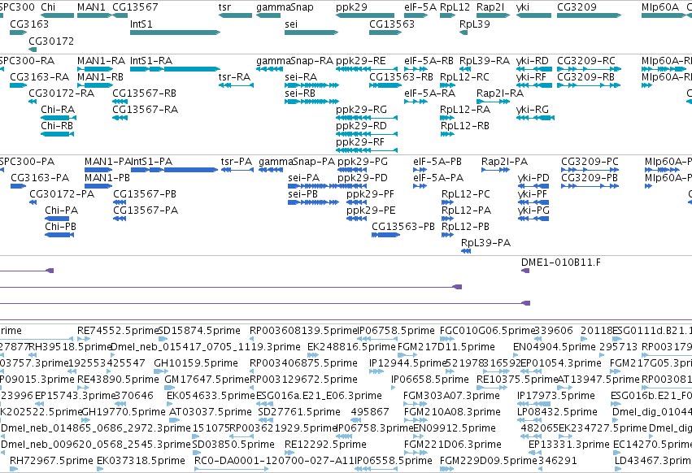Click the RpL39 gene label
This screenshot has width=692, height=473.
pyautogui.click(x=474, y=24)
